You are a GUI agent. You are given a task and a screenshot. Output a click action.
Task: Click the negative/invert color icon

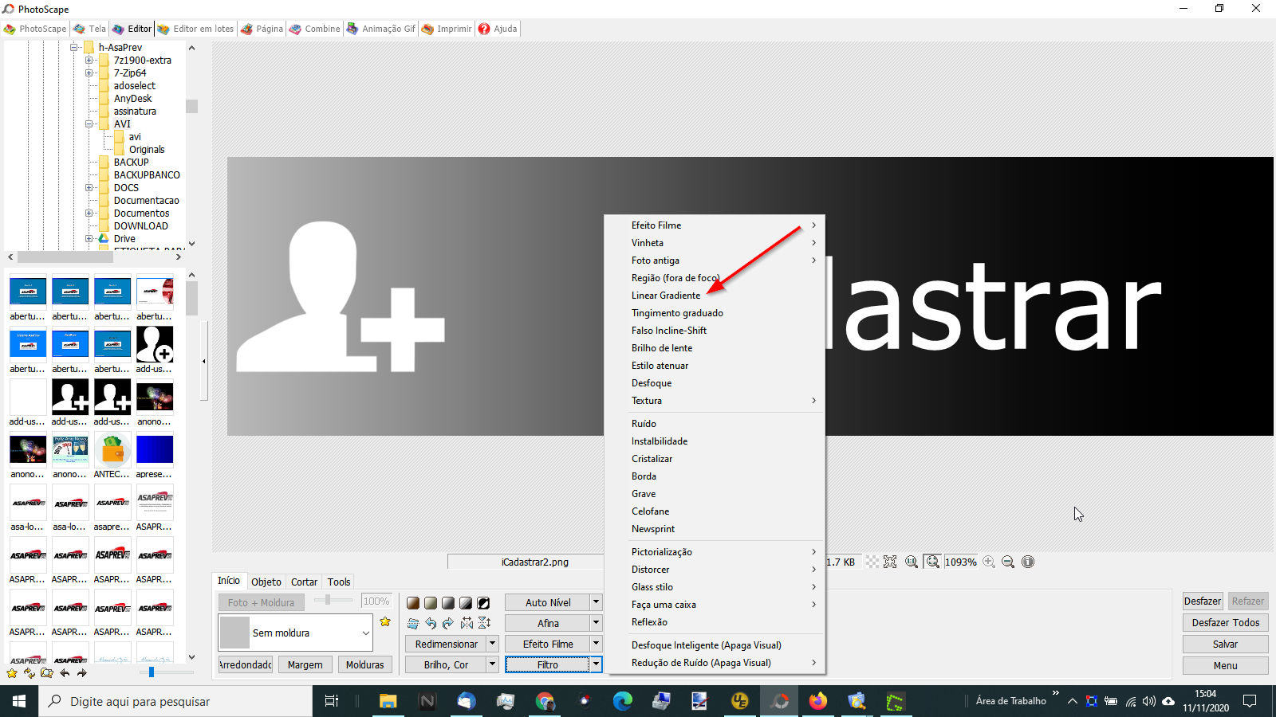point(483,603)
